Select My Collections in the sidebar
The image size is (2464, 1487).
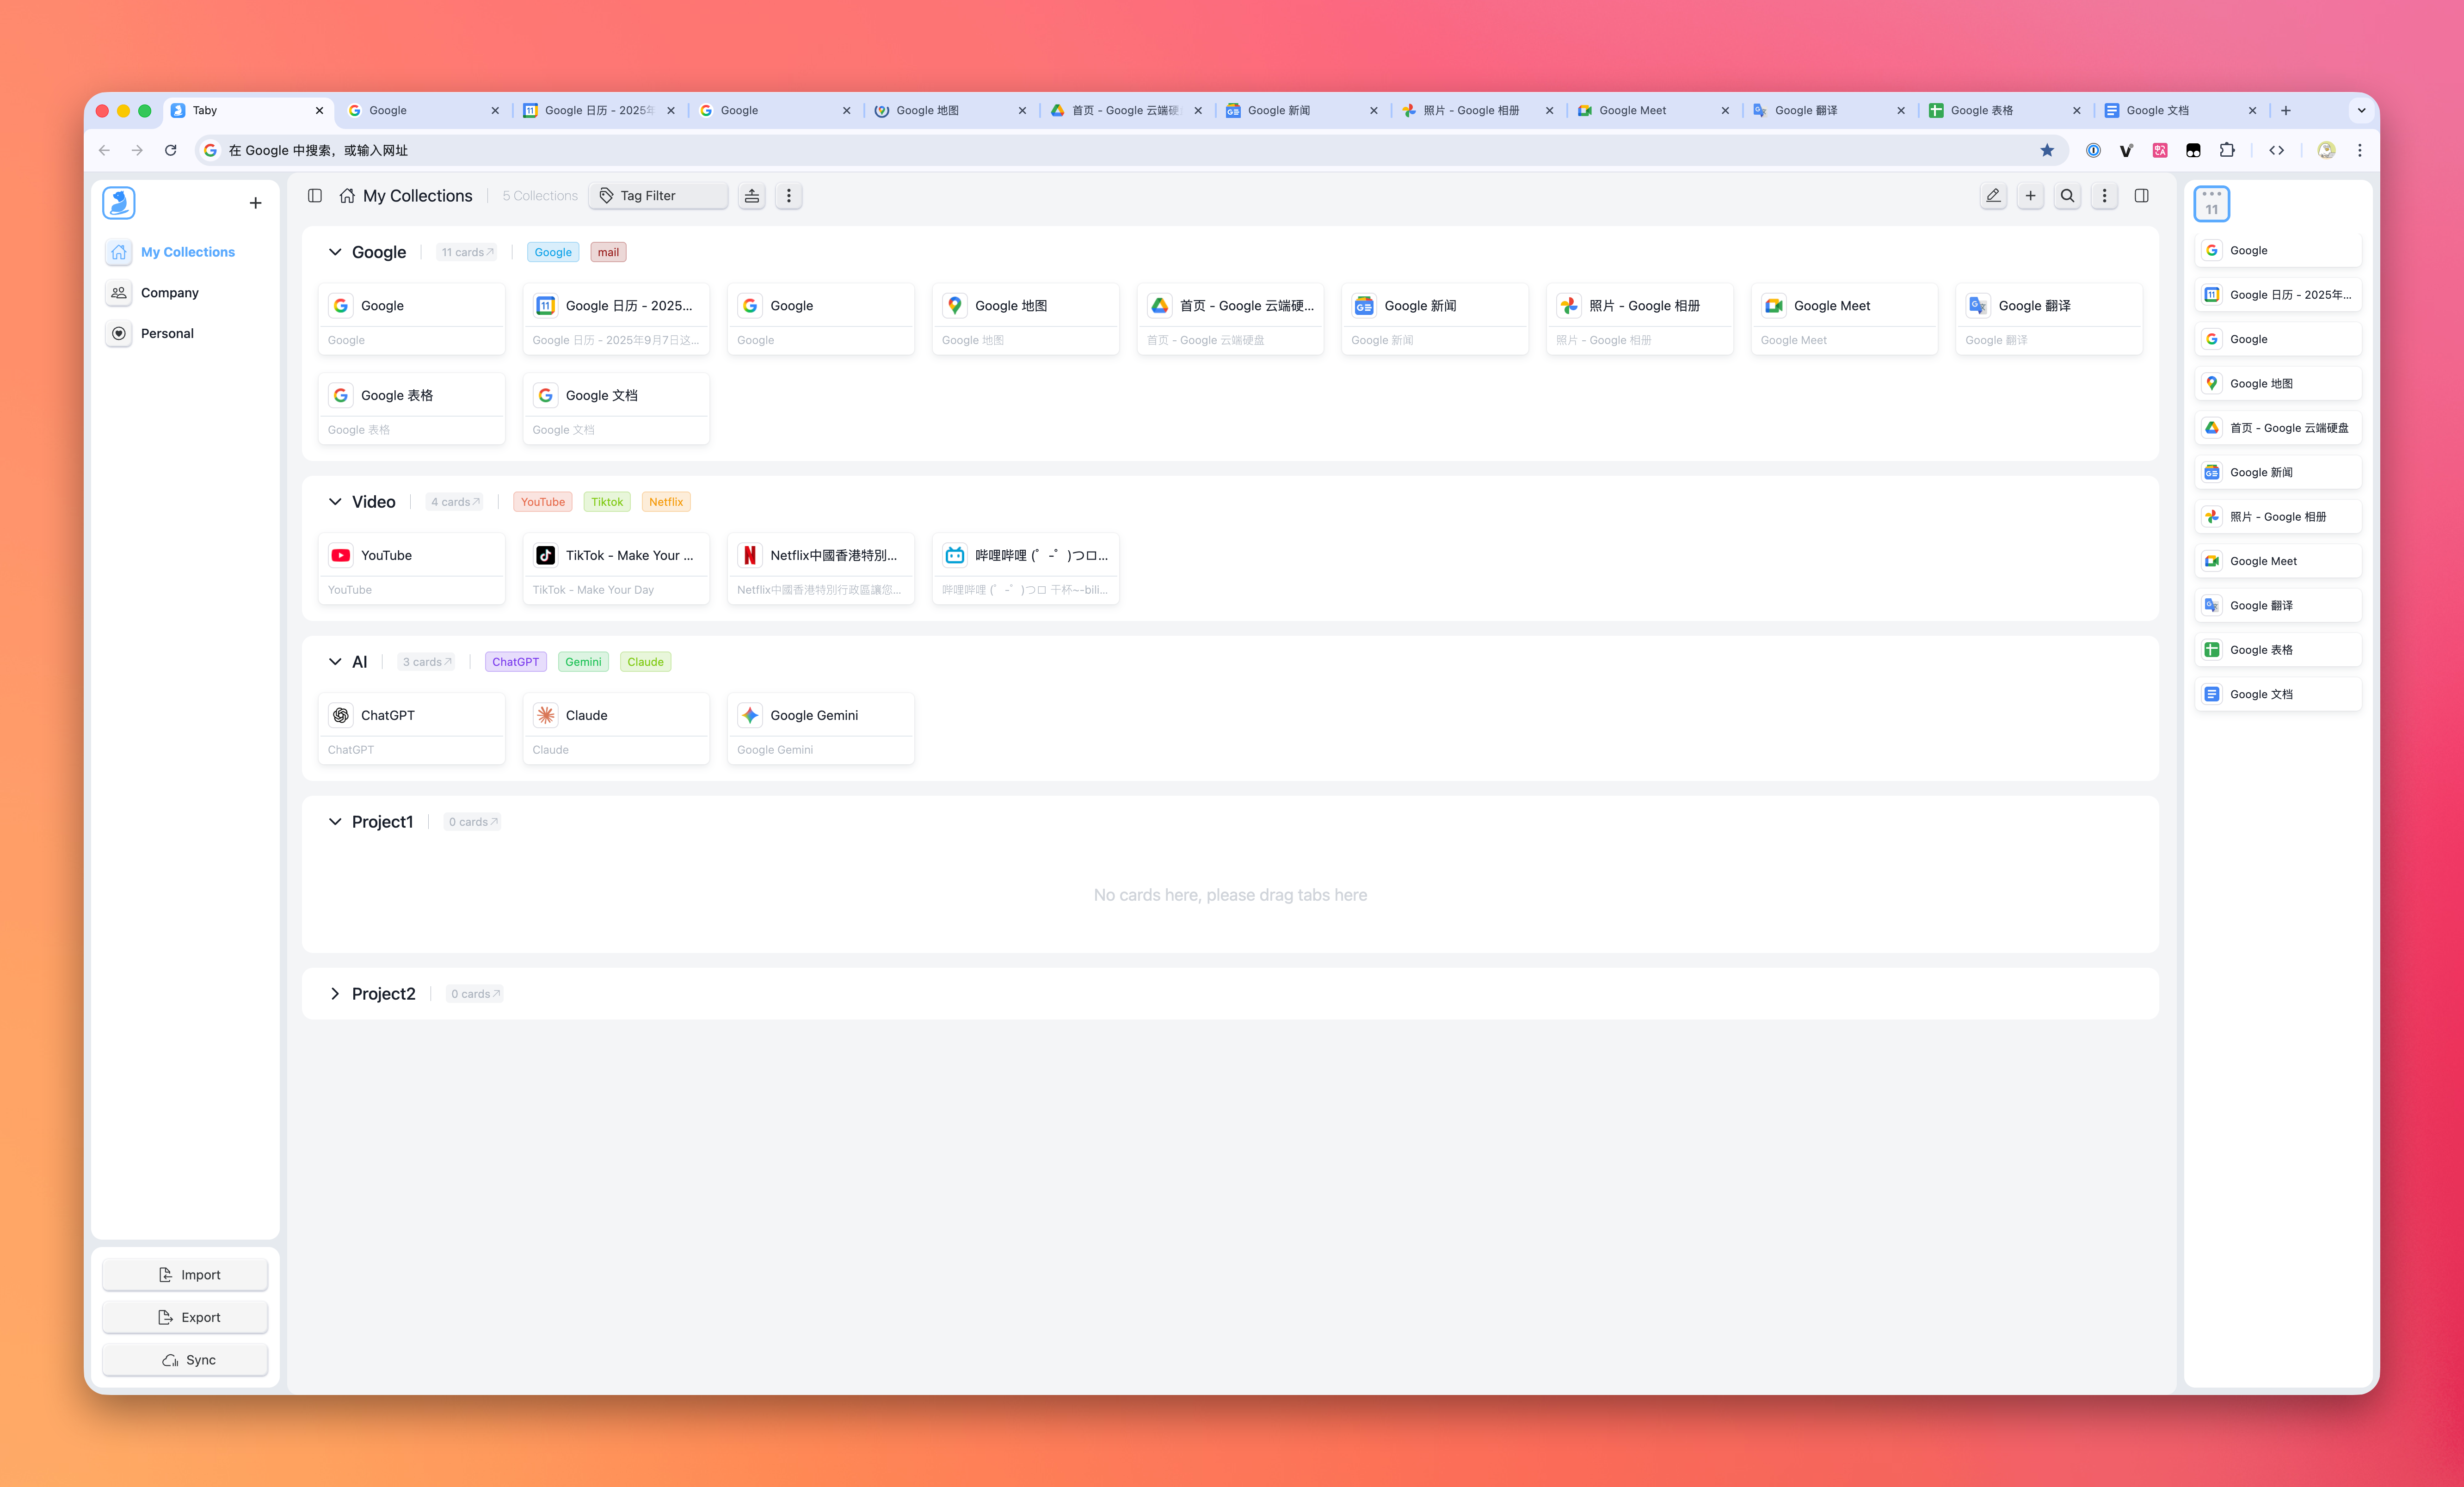pyautogui.click(x=185, y=252)
